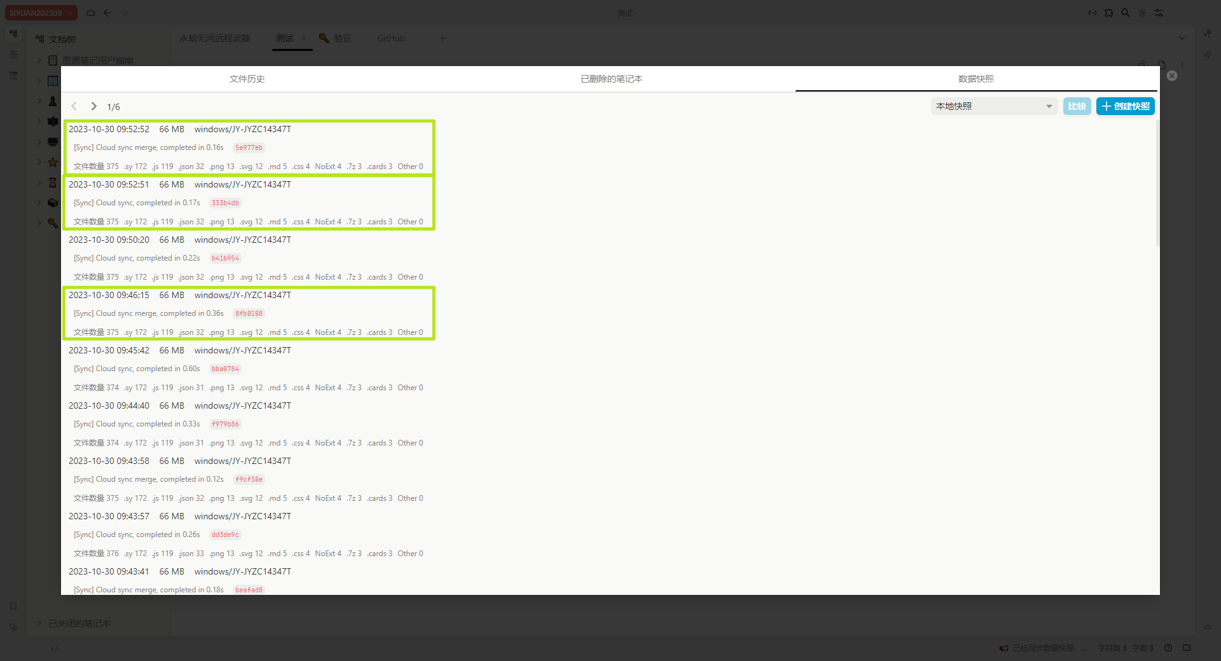1221x661 pixels.
Task: Open the 本地快照 snapshot type dropdown
Action: (x=995, y=106)
